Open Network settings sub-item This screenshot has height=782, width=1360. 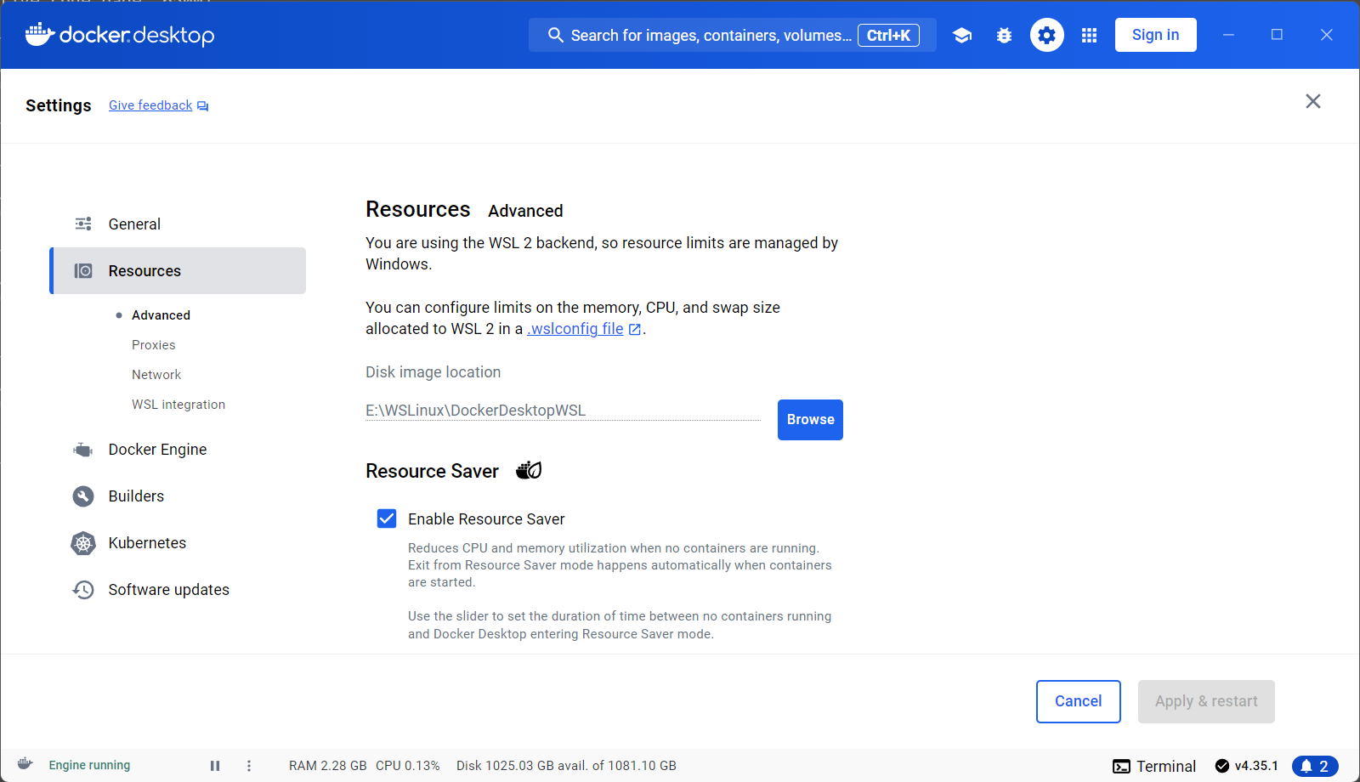click(156, 375)
